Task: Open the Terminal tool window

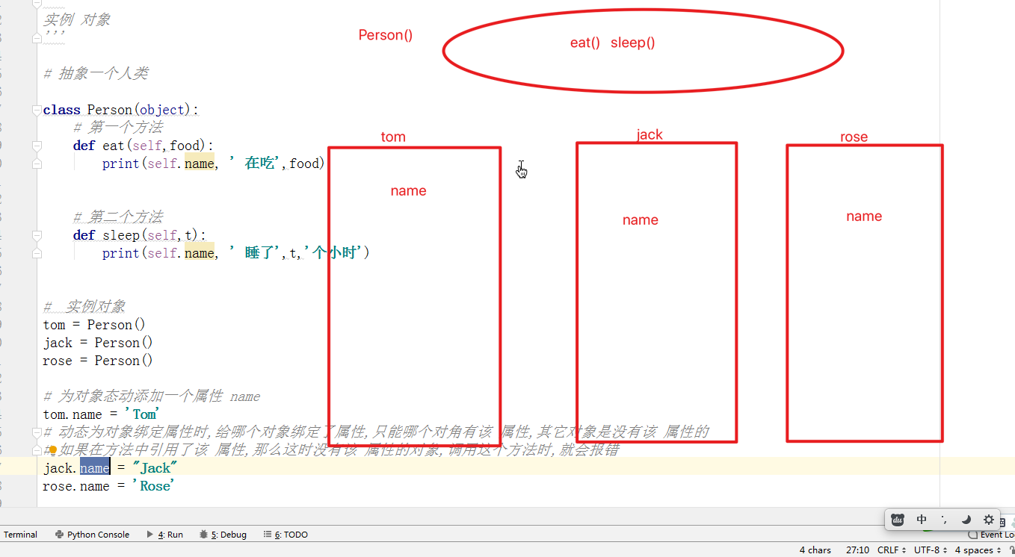Action: click(x=20, y=535)
